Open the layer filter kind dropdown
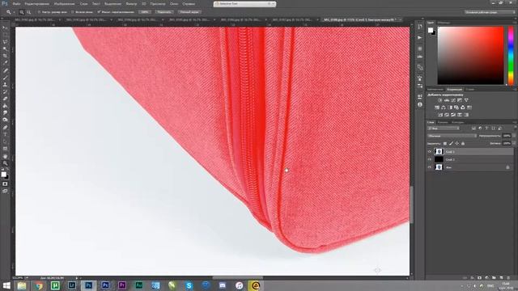The height and width of the screenshot is (291, 518). [444, 129]
